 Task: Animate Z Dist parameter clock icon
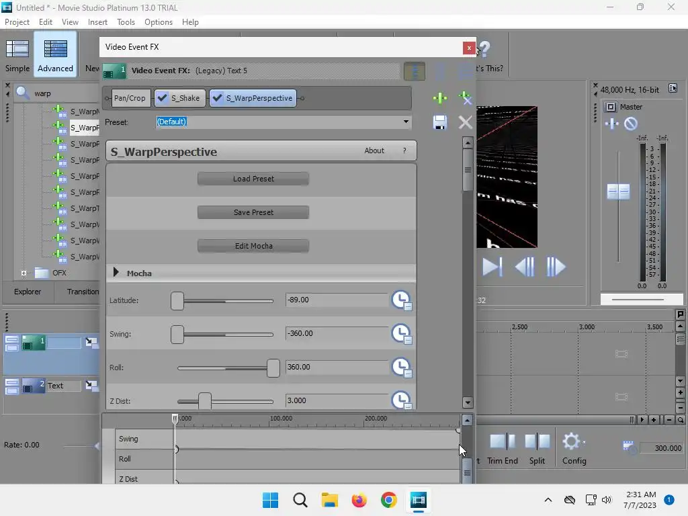click(x=401, y=400)
